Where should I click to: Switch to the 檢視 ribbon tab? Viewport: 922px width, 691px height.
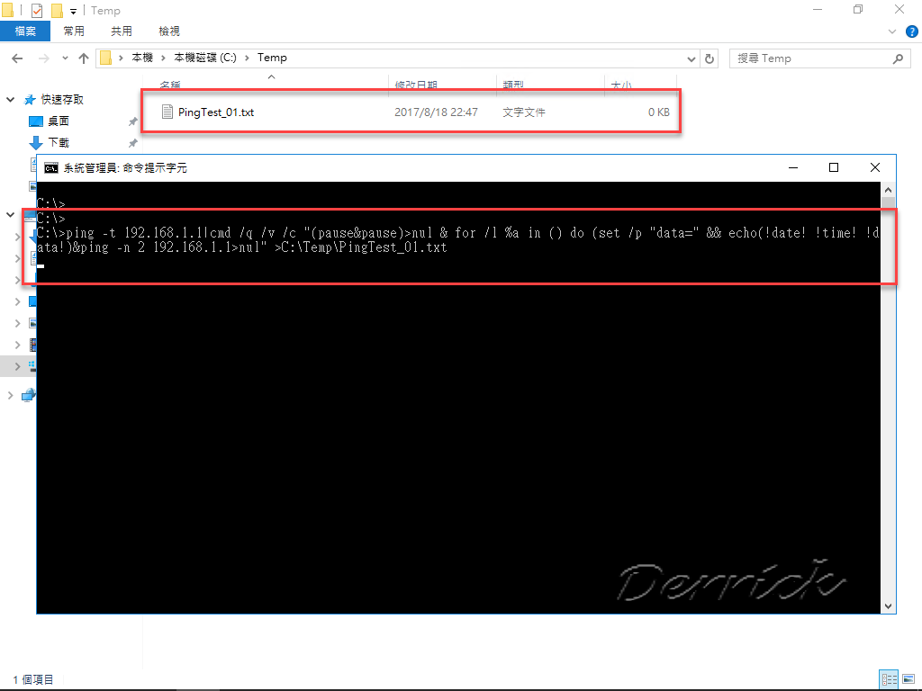(x=167, y=31)
